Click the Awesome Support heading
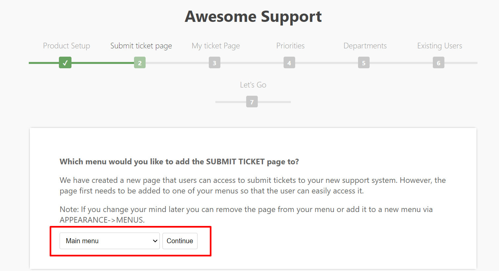499x271 pixels. [253, 16]
